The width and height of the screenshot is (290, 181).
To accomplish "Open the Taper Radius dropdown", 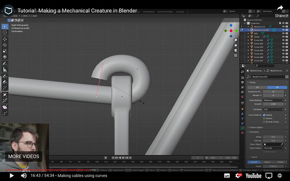I will click(x=273, y=148).
